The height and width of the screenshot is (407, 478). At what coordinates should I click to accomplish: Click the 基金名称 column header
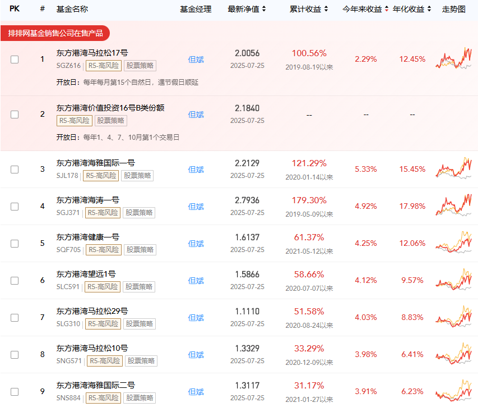pyautogui.click(x=72, y=9)
